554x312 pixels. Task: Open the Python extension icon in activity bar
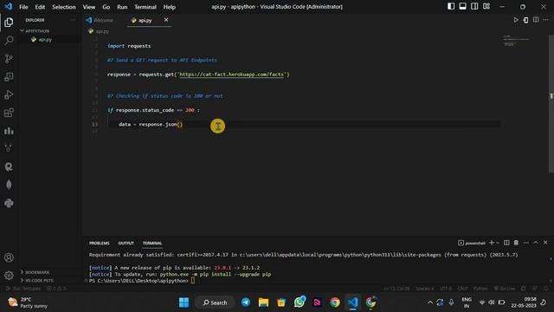[x=9, y=203]
